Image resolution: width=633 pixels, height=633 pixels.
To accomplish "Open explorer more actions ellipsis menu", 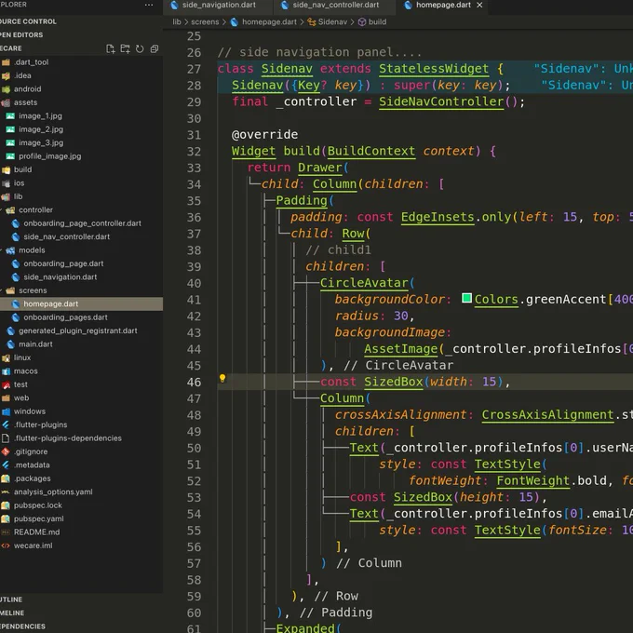I will [x=149, y=5].
